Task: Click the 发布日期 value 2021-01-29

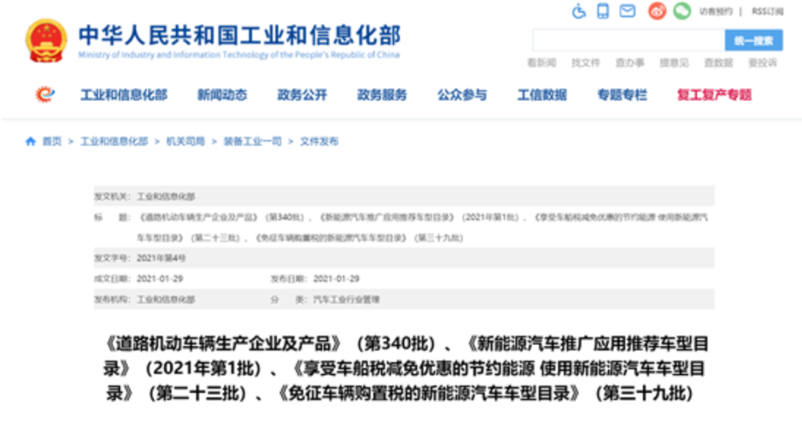Action: (336, 279)
